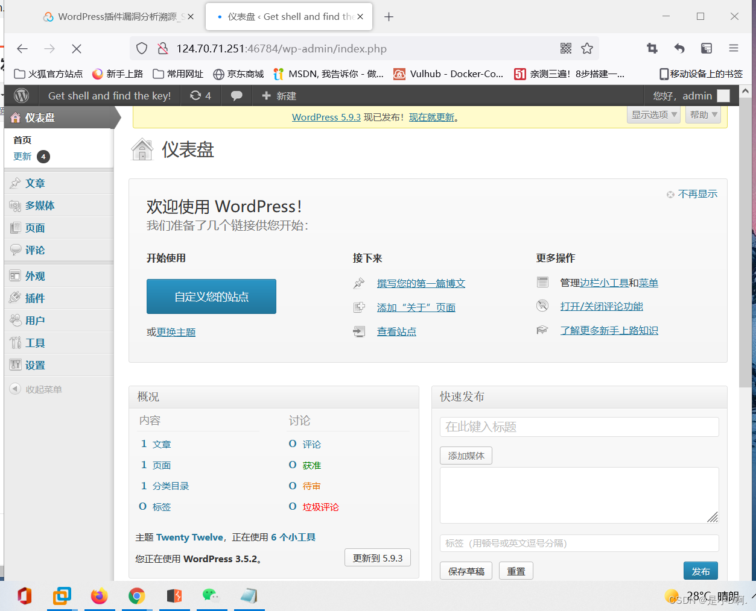756x611 pixels.
Task: Click the WordPress 5.9.3 release link
Action: click(x=326, y=117)
